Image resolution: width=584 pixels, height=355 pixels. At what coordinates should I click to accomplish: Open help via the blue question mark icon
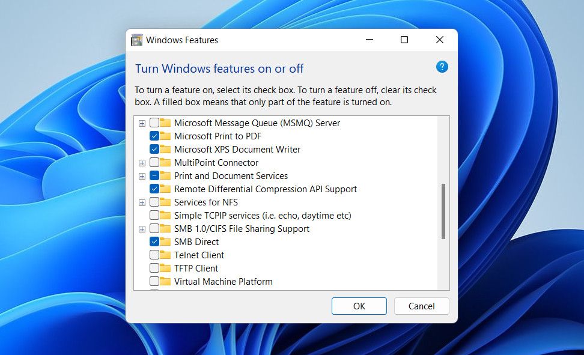[x=442, y=67]
